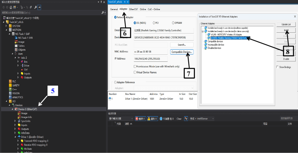Screen dimensions: 298x153
Task: Switch to the General tab
Action: [x=114, y=9]
